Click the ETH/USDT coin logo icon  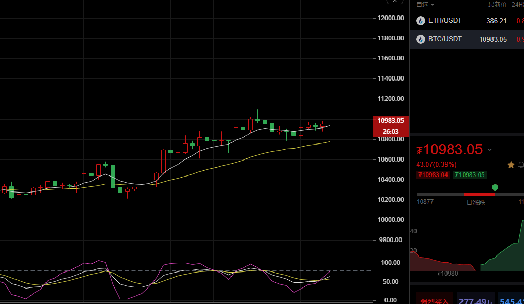[x=421, y=21]
